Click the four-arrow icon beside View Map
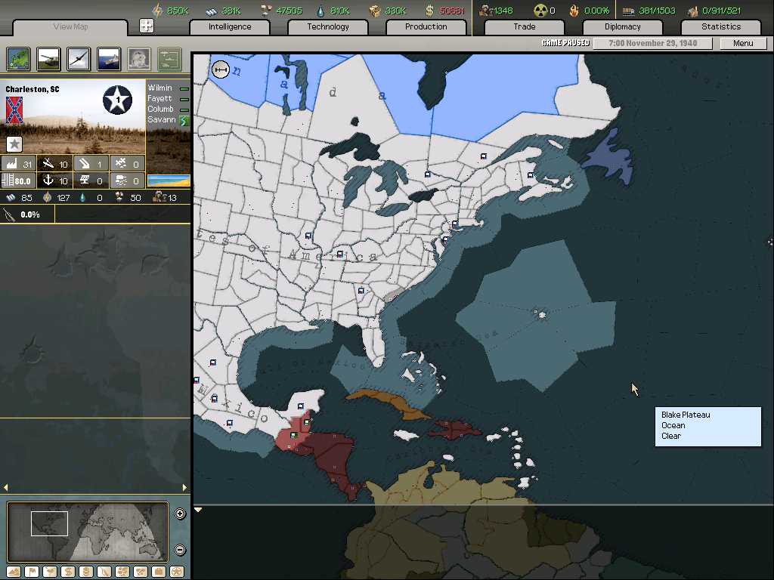774x580 pixels. [x=146, y=26]
